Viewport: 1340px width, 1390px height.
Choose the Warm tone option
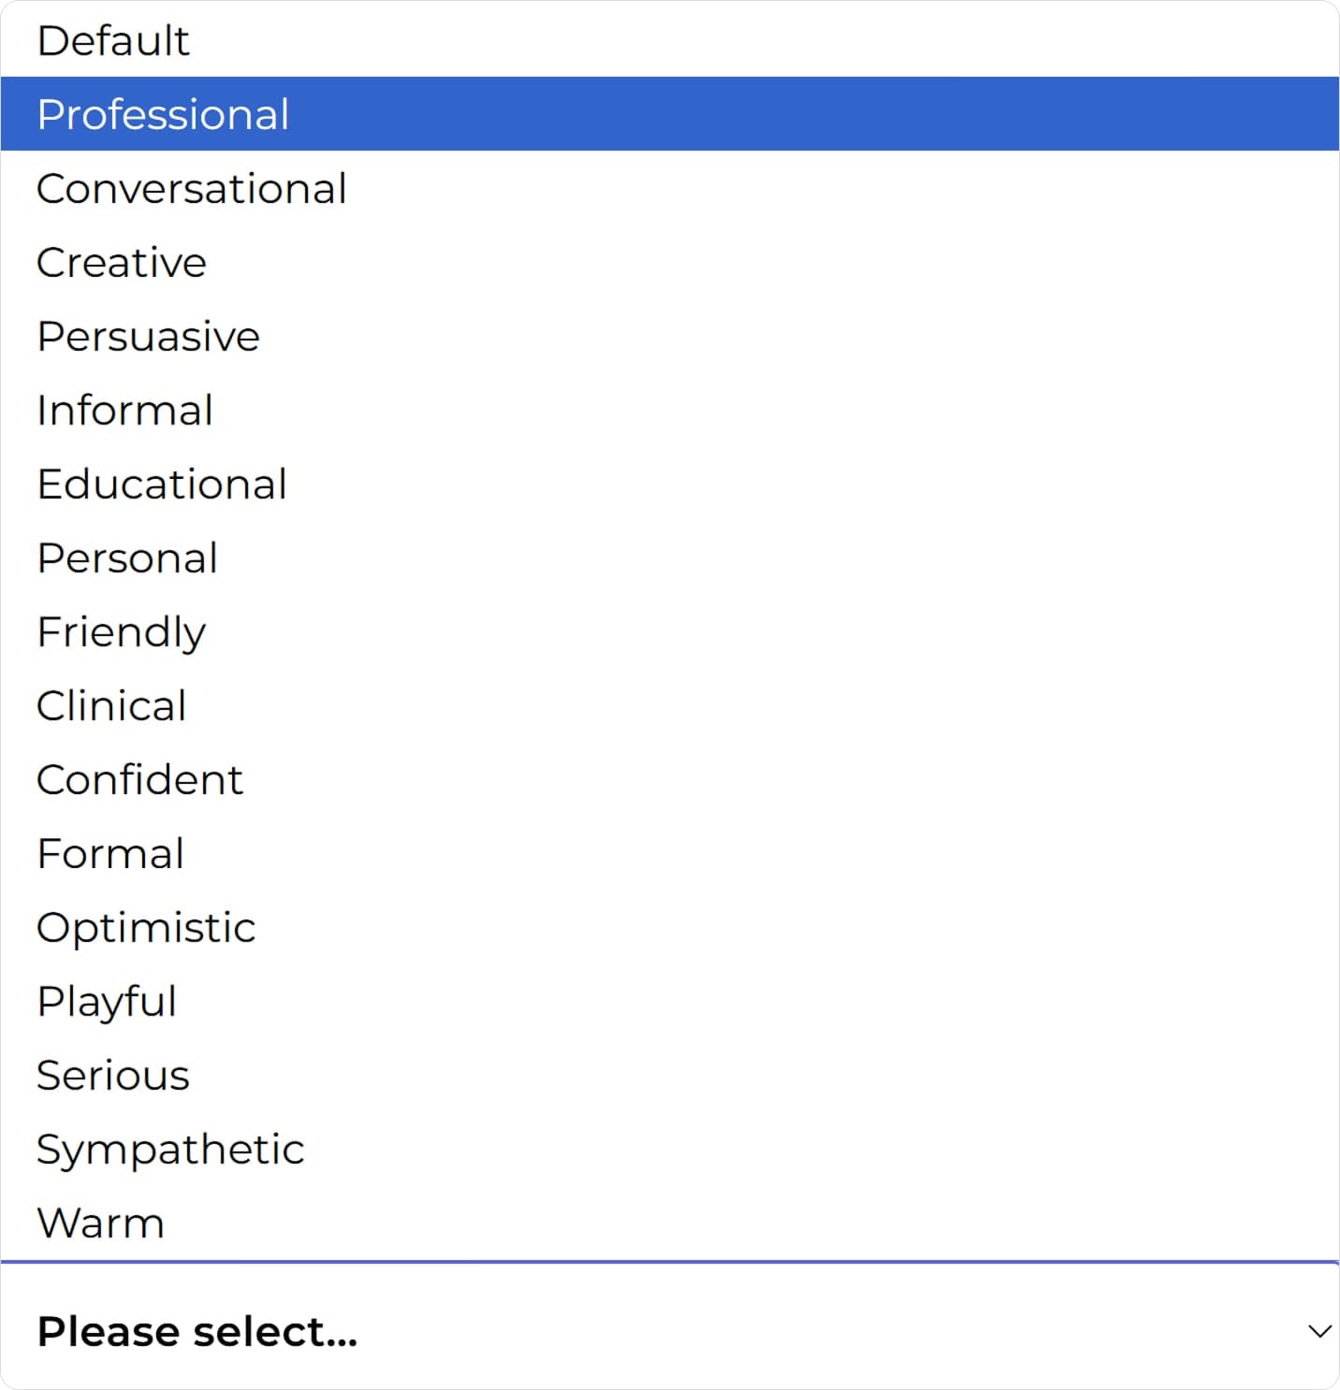tap(101, 1223)
